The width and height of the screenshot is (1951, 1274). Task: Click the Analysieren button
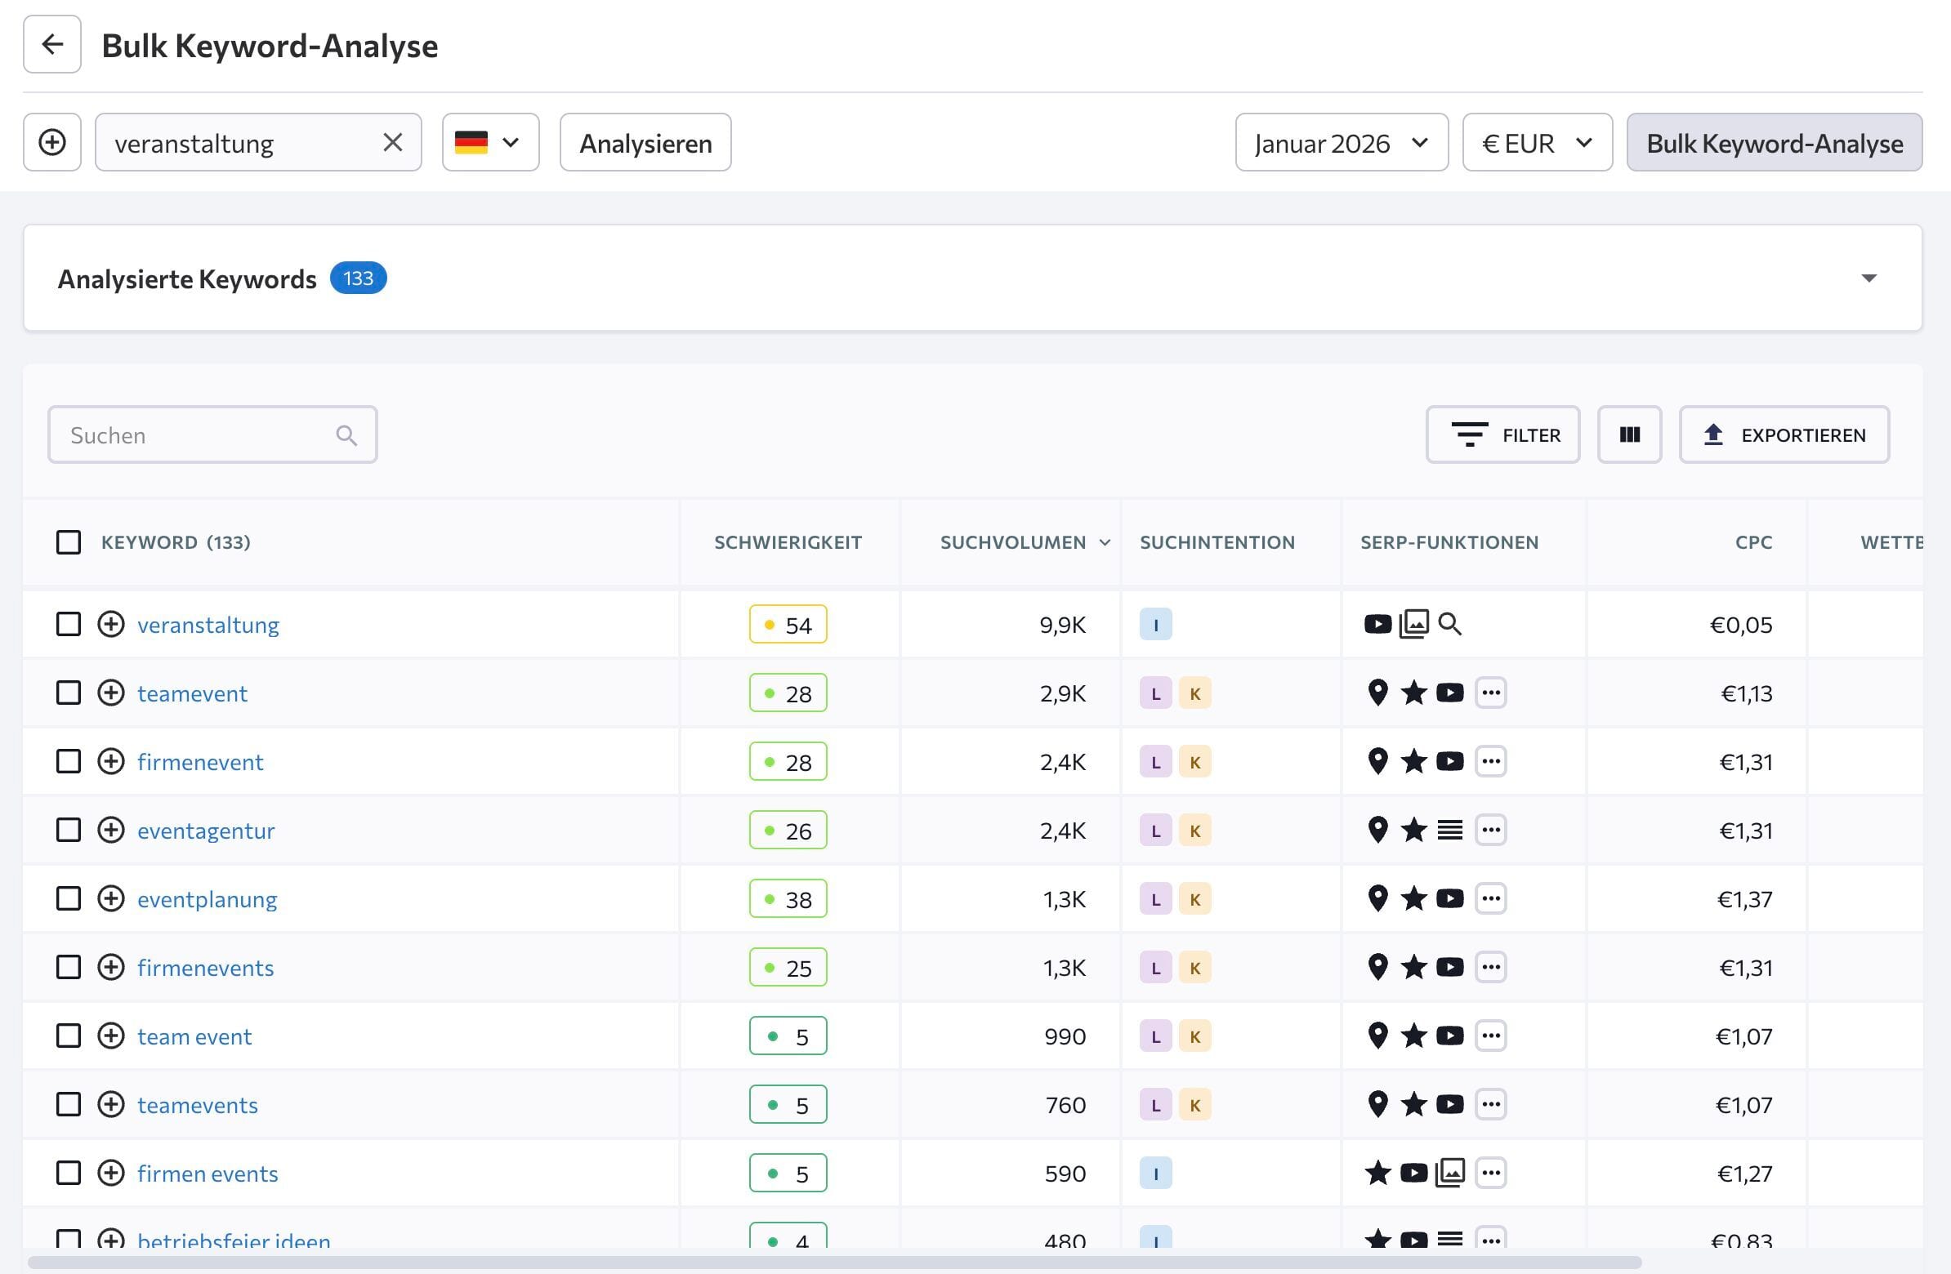pyautogui.click(x=645, y=142)
